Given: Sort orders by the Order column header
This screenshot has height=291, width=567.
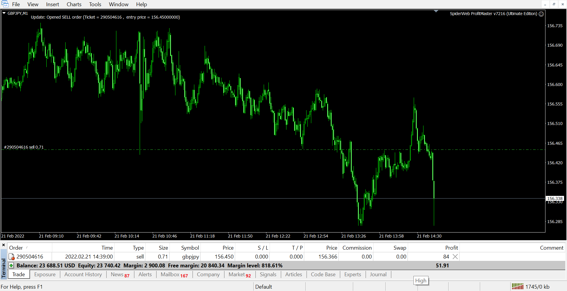Looking at the screenshot, I should (16, 248).
